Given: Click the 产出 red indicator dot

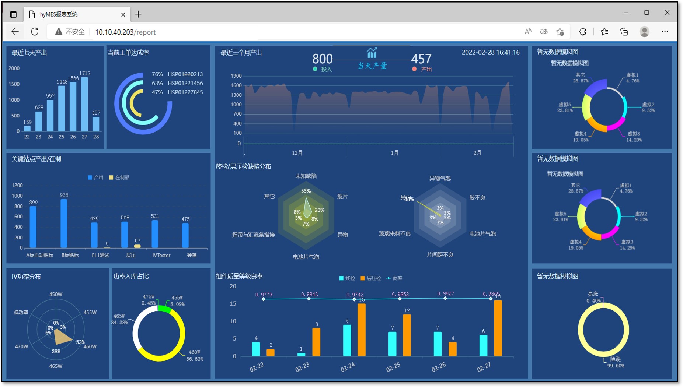Looking at the screenshot, I should click(x=414, y=69).
